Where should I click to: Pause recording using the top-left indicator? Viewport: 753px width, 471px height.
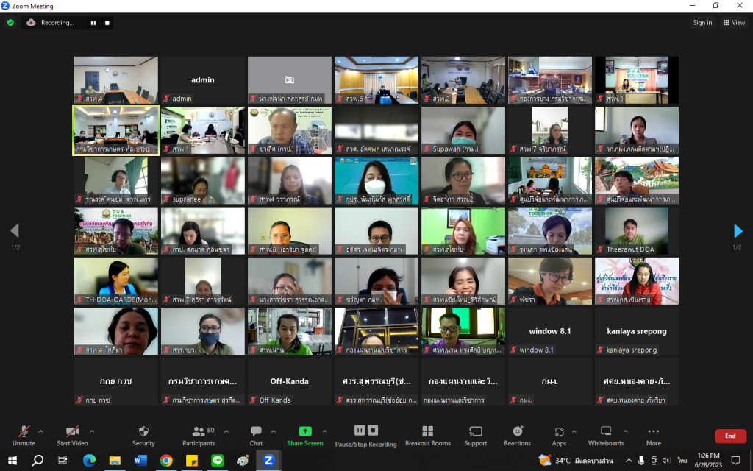point(93,23)
